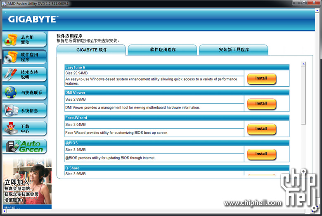Click the AMD Fusion Utility window title icon
This screenshot has width=322, height=216.
pos(4,3)
